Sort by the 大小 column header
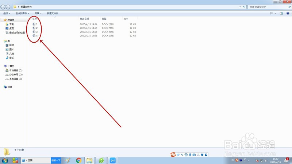This screenshot has height=164, width=292. (x=126, y=19)
